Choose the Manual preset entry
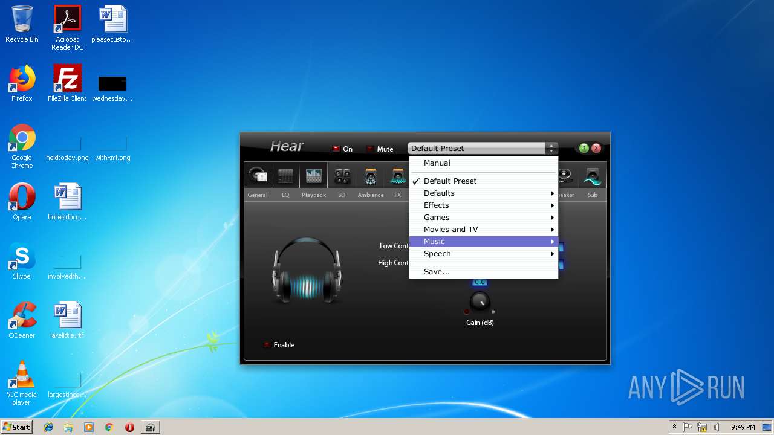The width and height of the screenshot is (774, 435). click(483, 163)
